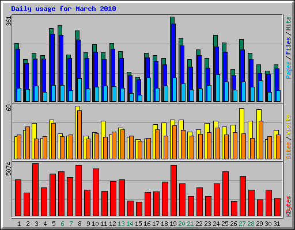This screenshot has height=230, width=295.
Task: Select day label "26" on the x-axis
Action: click(x=233, y=224)
